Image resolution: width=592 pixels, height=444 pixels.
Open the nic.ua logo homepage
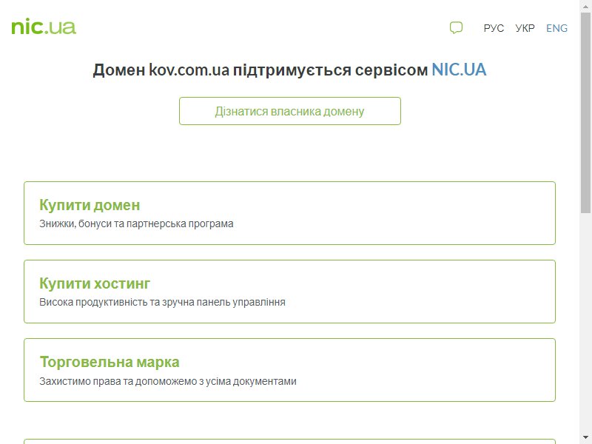44,27
